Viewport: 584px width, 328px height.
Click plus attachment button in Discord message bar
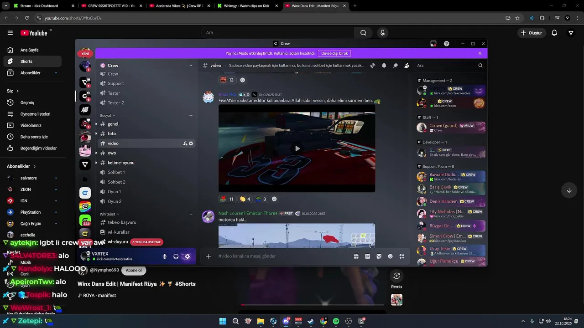(x=209, y=256)
